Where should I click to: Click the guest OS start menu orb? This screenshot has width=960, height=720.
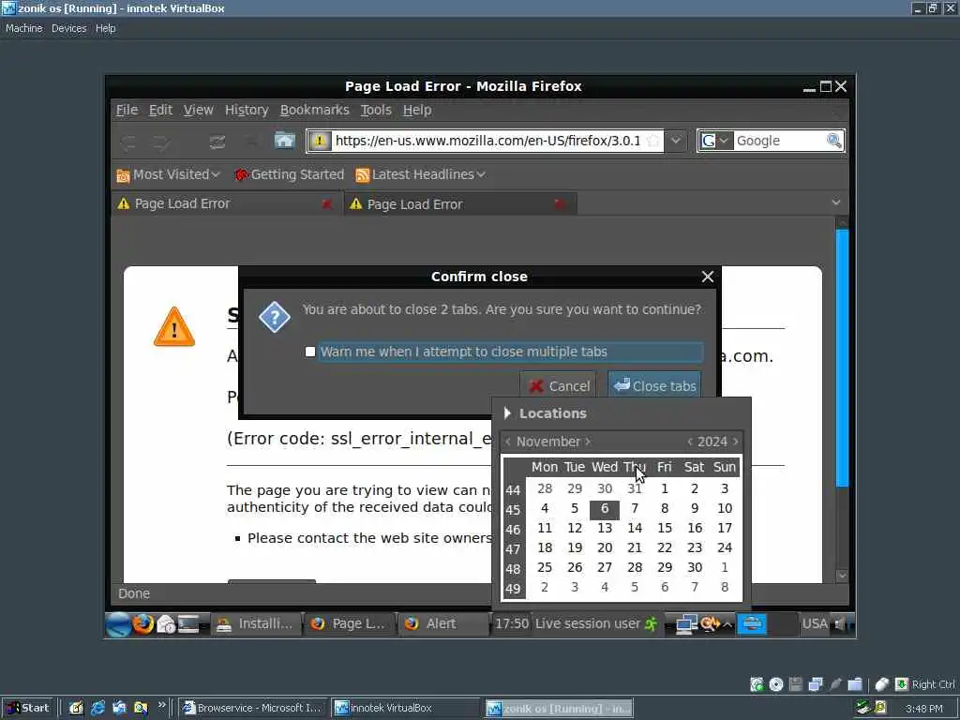[117, 623]
